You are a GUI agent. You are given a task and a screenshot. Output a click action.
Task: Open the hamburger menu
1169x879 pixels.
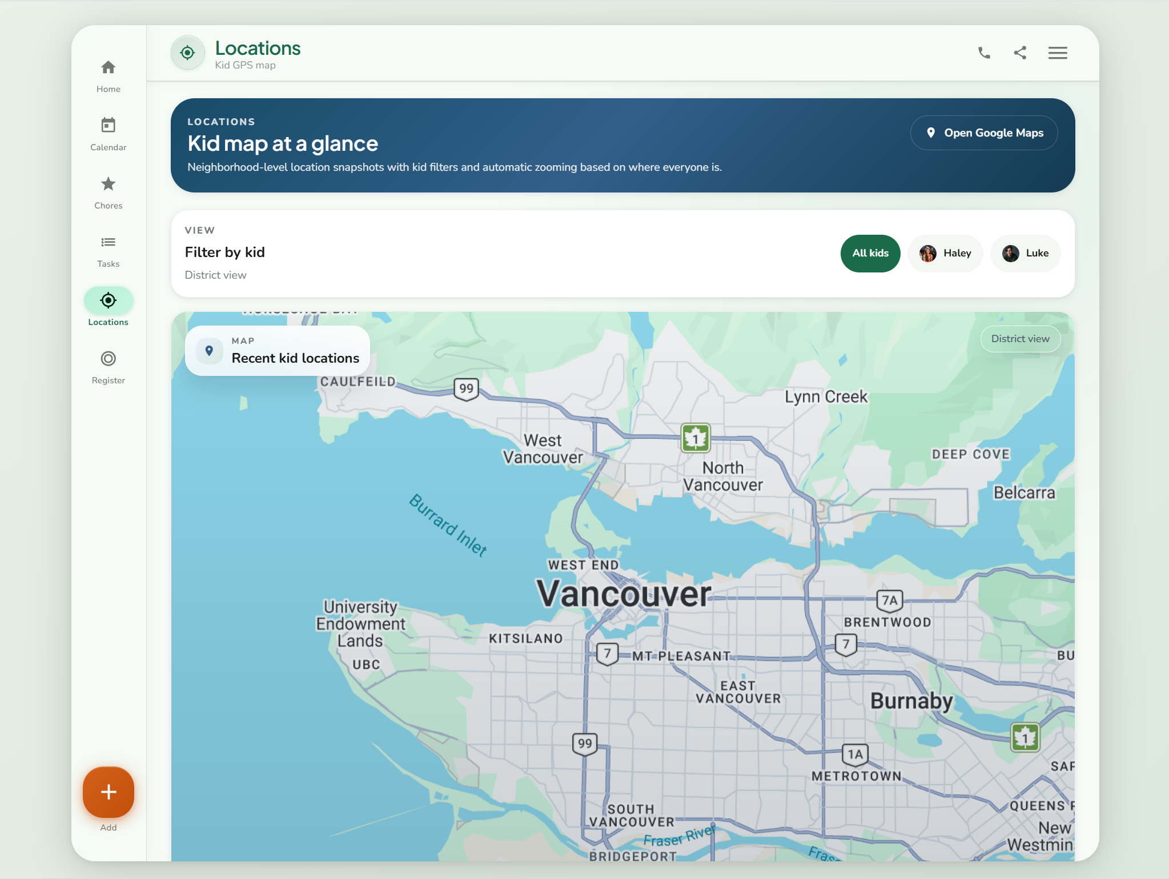point(1057,53)
